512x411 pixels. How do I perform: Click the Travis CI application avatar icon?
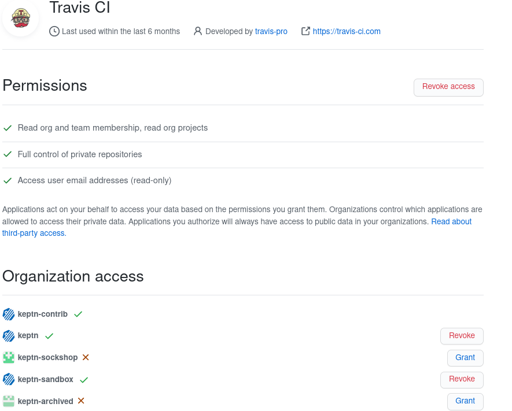pos(20,18)
